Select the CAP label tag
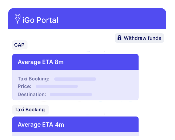This screenshot has height=140, width=175. [19, 45]
